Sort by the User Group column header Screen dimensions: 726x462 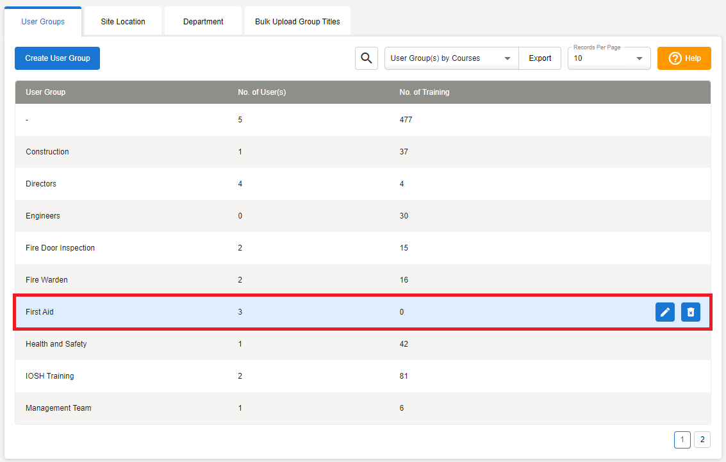[x=45, y=92]
